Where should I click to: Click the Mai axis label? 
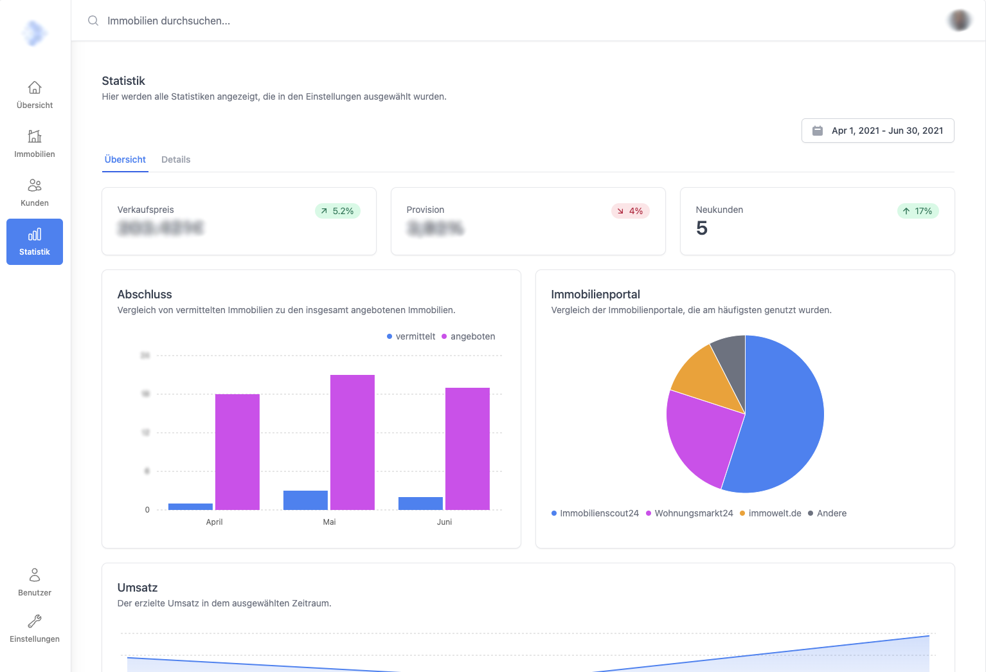click(329, 522)
